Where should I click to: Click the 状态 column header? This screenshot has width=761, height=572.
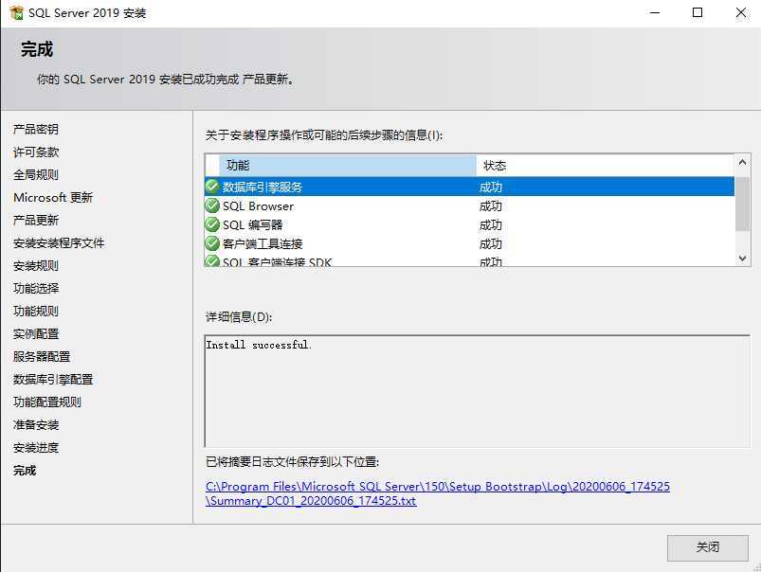tap(606, 166)
